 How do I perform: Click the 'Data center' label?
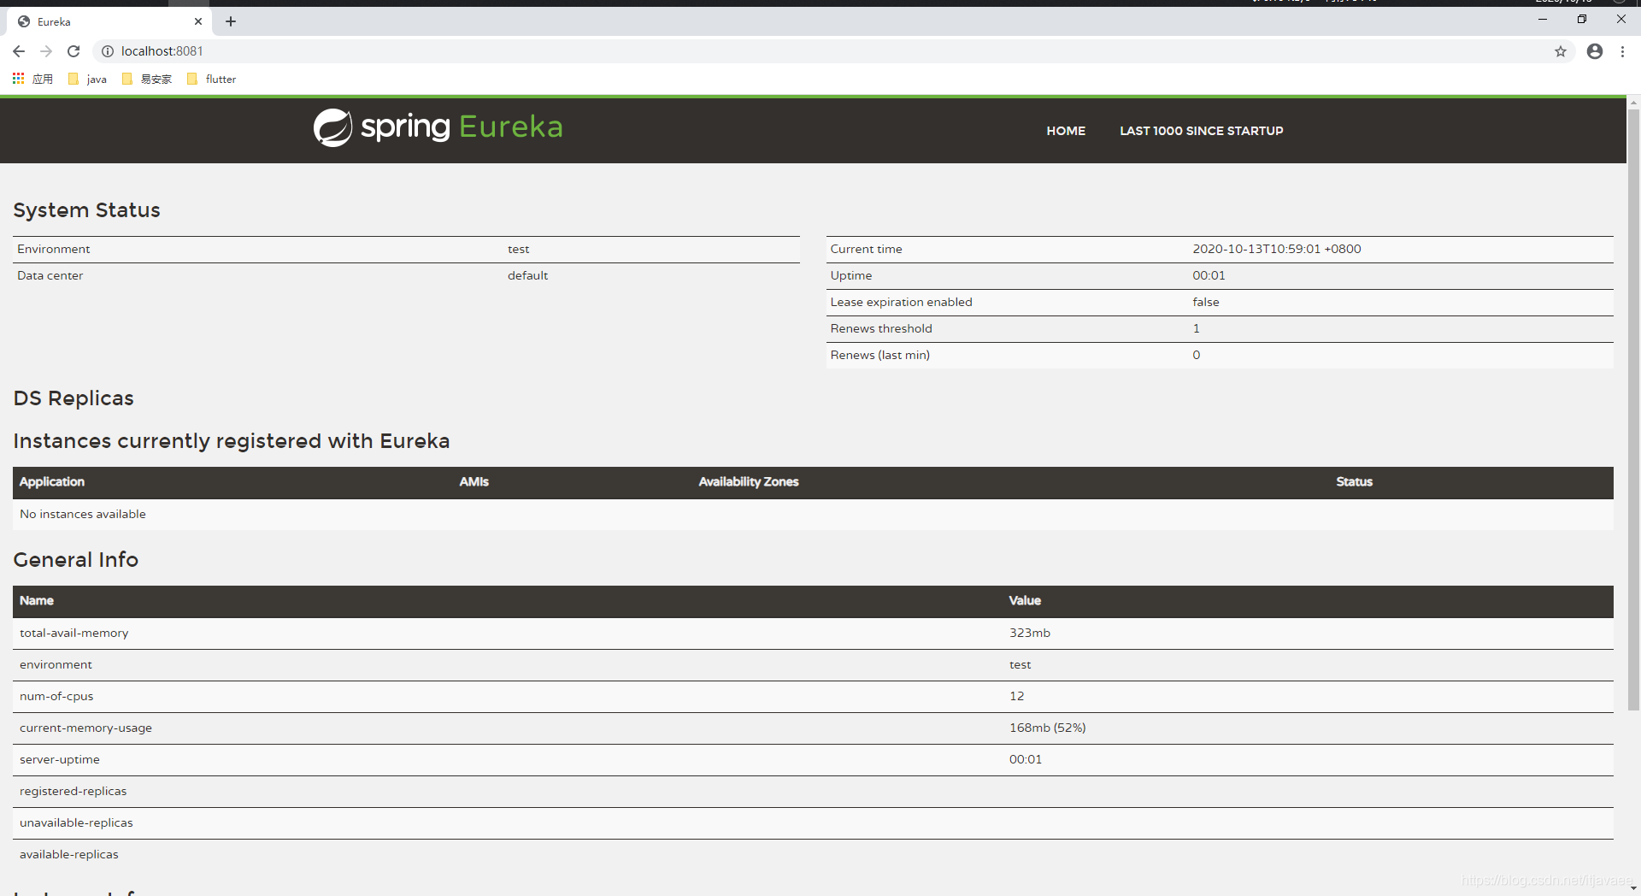(50, 276)
